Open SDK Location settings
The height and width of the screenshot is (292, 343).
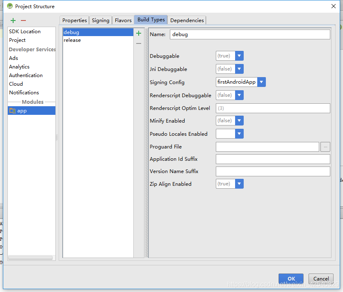[x=32, y=32]
